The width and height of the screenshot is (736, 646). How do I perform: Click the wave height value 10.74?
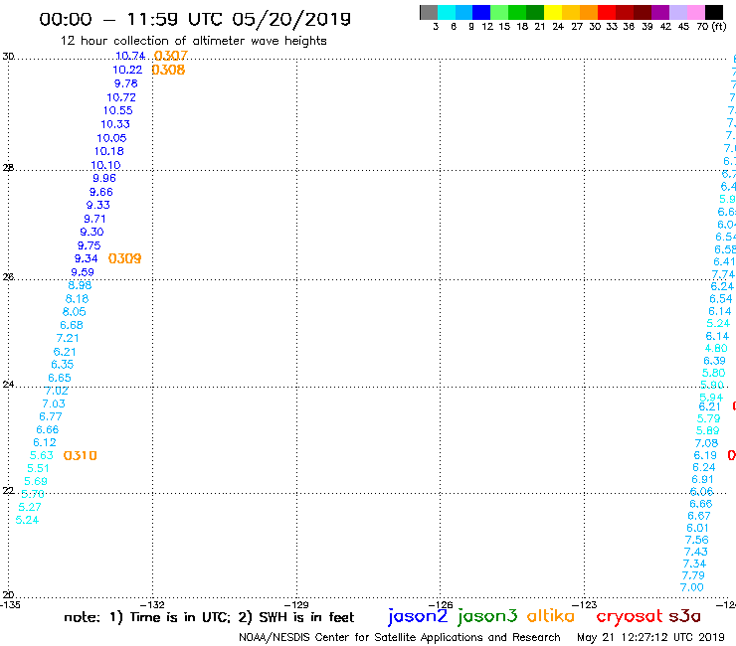130,56
